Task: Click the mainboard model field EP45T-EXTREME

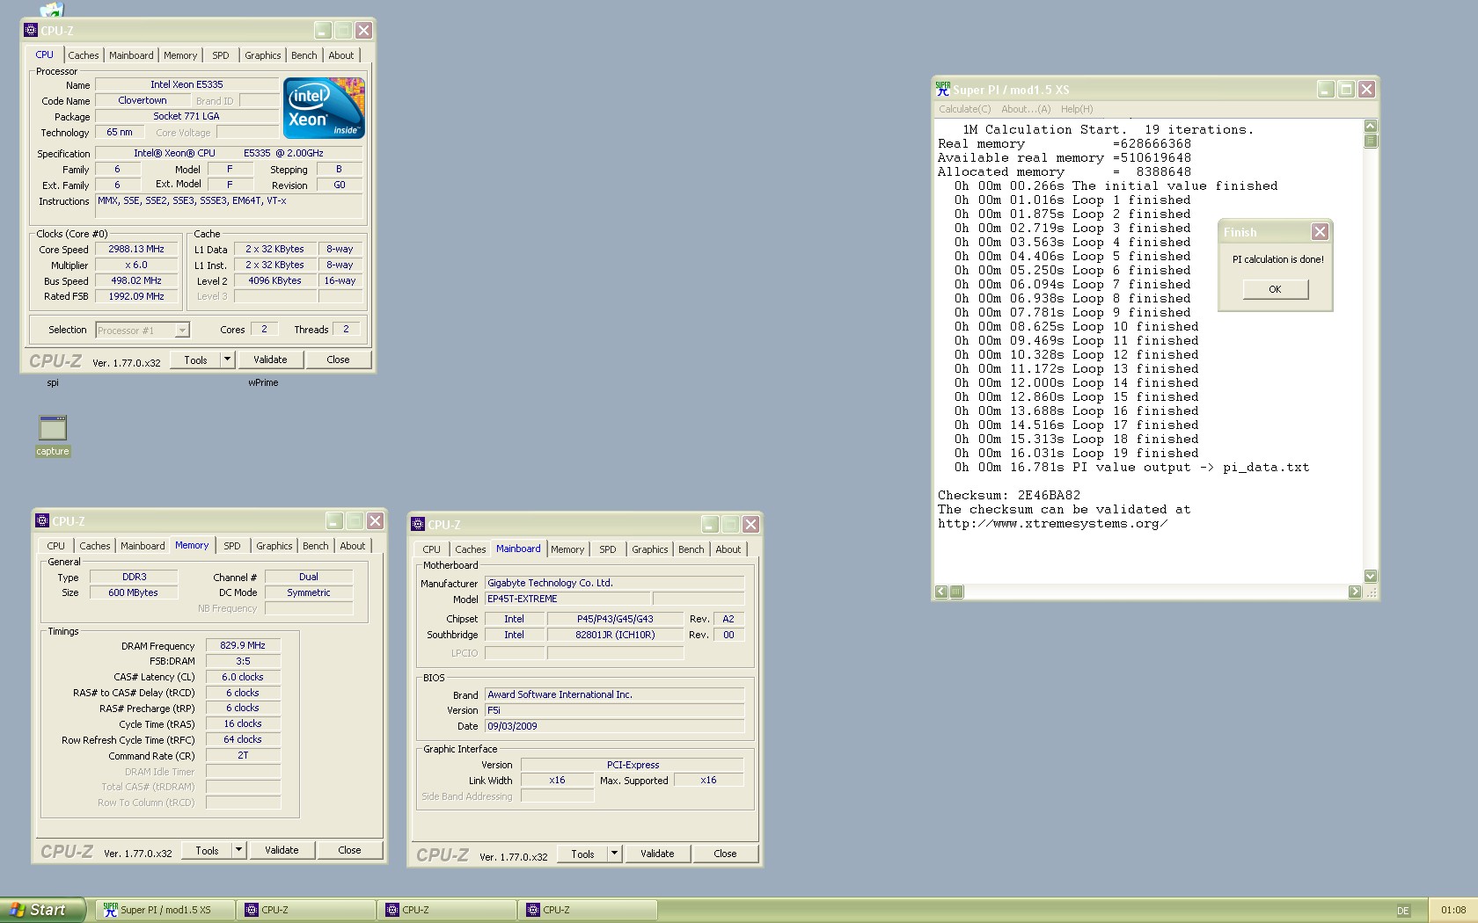Action: point(567,599)
